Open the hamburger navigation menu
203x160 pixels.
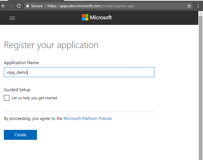coord(12,18)
